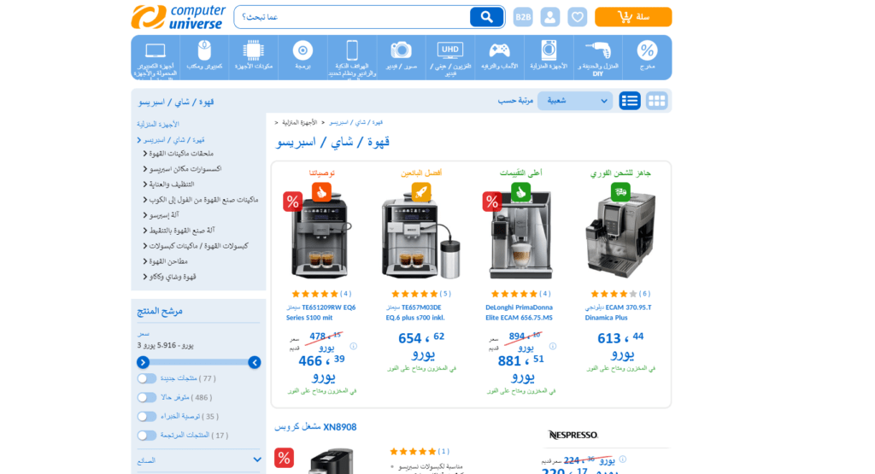Toggle the expert recommendation (35) filter
The height and width of the screenshot is (474, 875).
tap(146, 416)
